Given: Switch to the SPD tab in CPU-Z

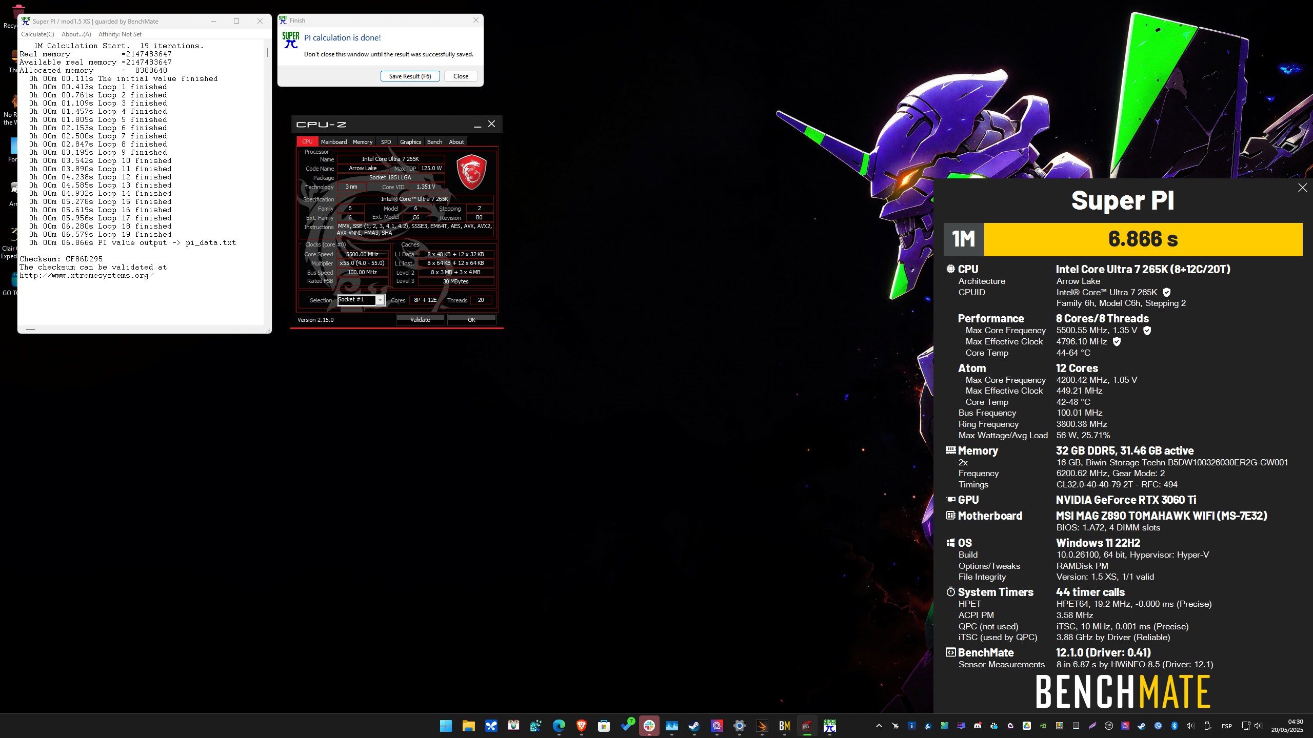Looking at the screenshot, I should pyautogui.click(x=386, y=142).
